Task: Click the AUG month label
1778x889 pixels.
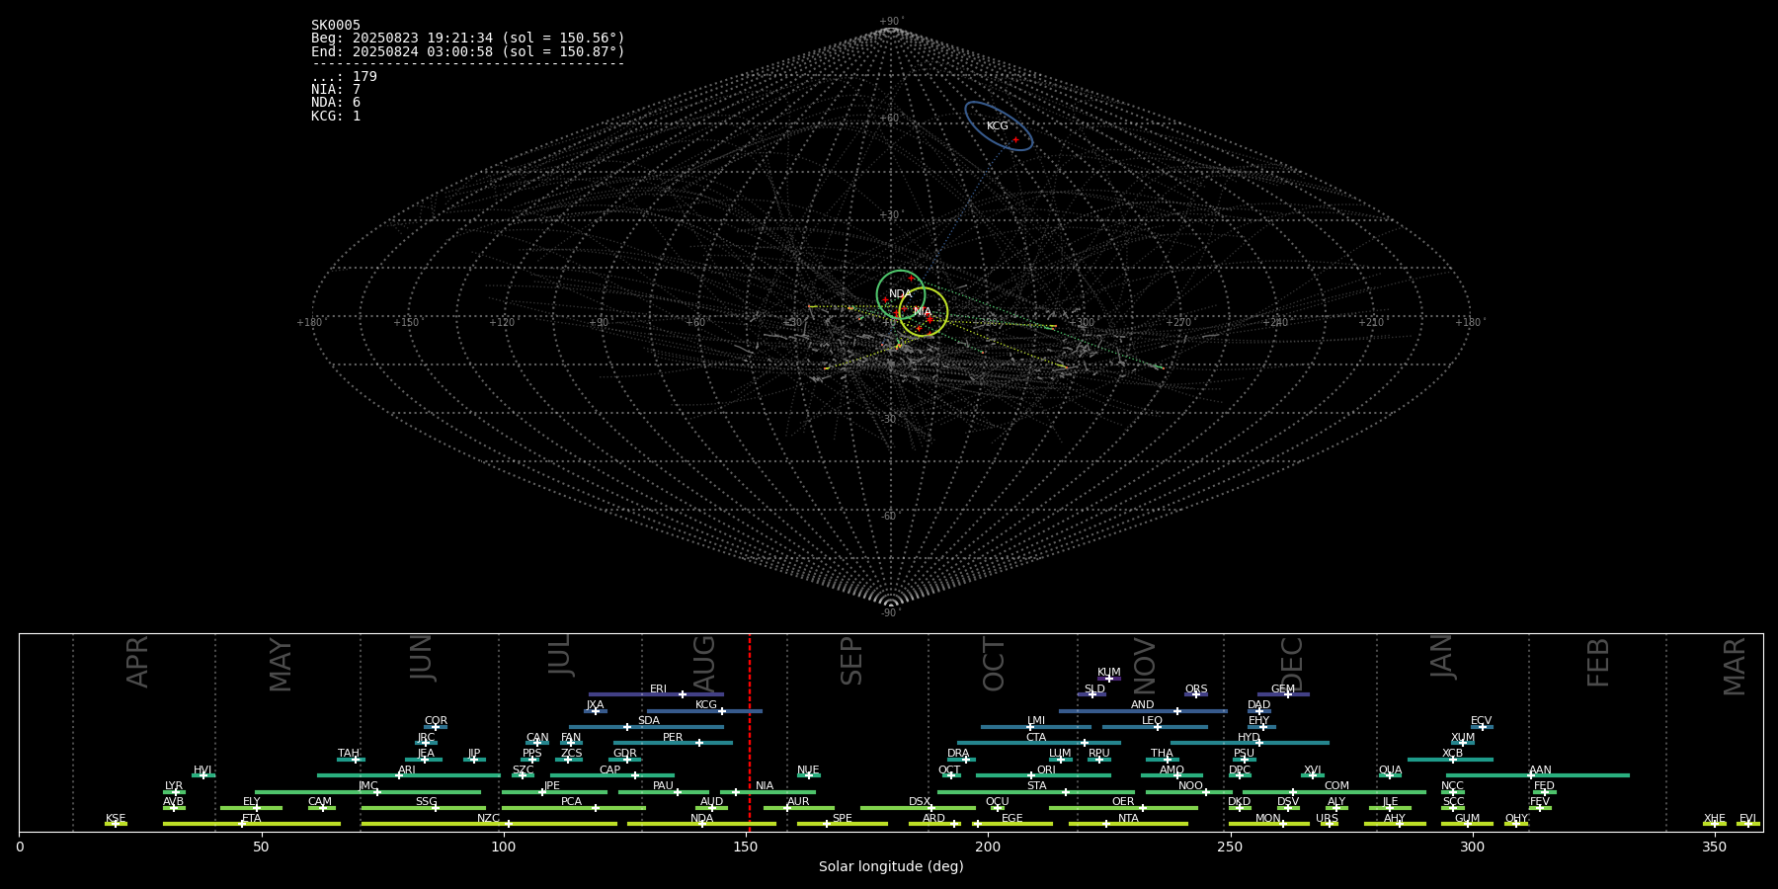Action: (704, 663)
